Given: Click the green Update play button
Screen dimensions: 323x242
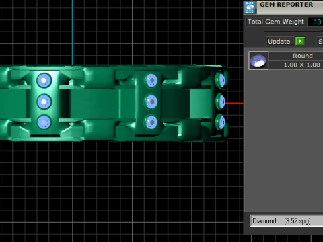Looking at the screenshot, I should (x=300, y=41).
